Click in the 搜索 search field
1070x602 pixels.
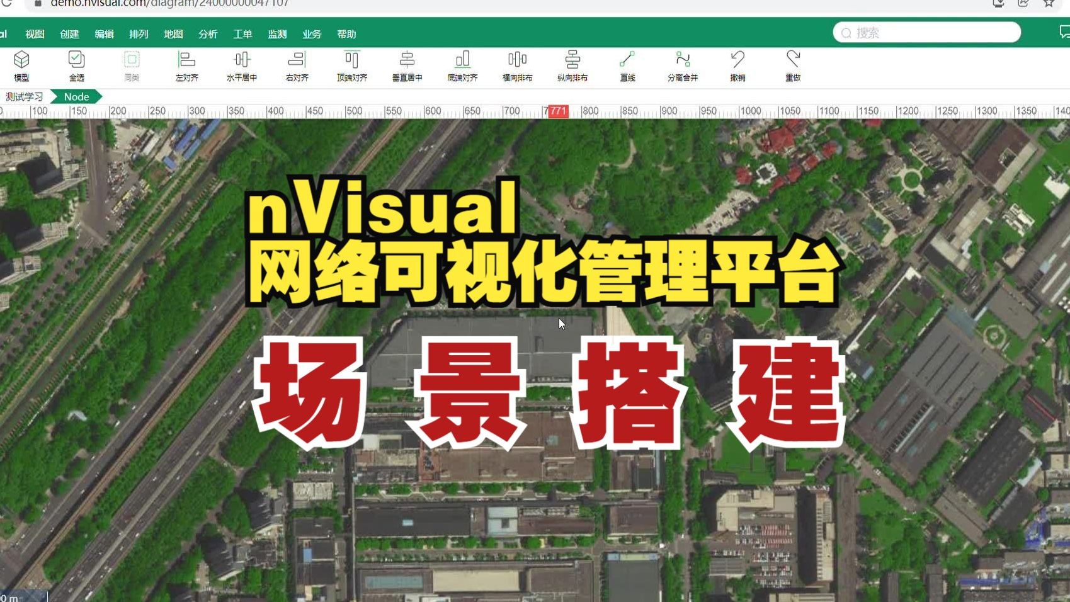coord(926,32)
